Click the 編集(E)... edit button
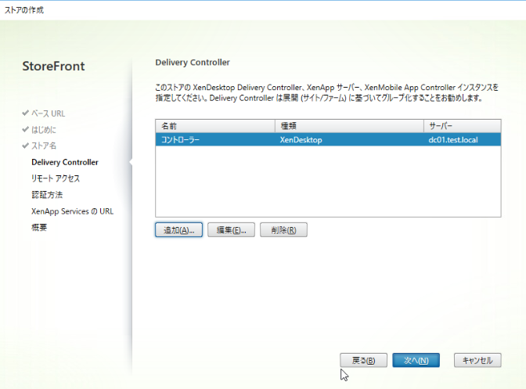Viewport: 526px width, 389px height. click(231, 229)
